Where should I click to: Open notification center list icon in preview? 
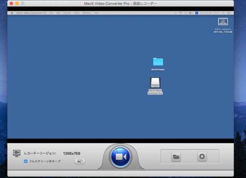pos(229,13)
